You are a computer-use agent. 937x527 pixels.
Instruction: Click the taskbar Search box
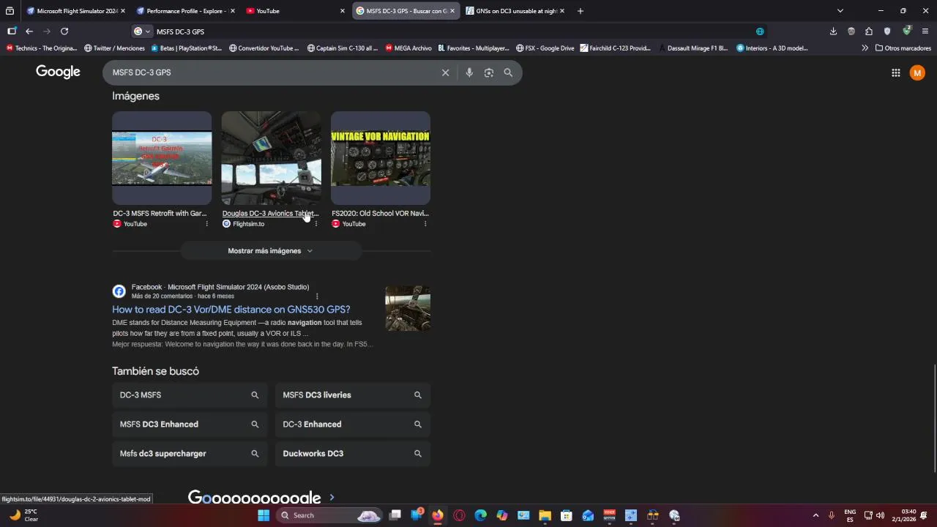click(329, 515)
